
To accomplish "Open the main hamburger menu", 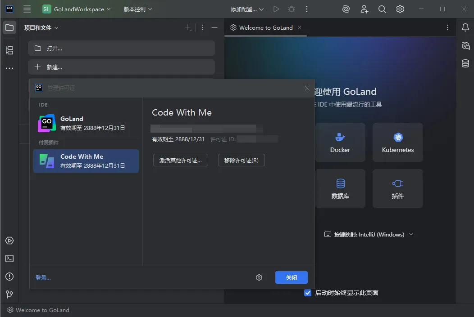I will coord(27,9).
